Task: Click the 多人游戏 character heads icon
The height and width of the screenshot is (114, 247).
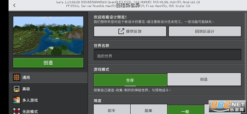Action: 16,100
